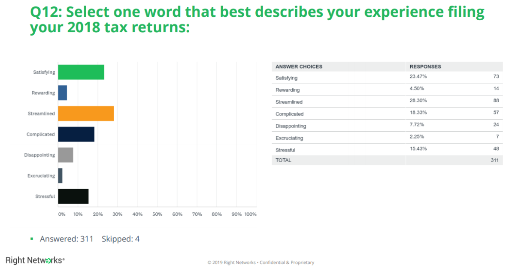The width and height of the screenshot is (515, 269).
Task: Click the Skipped: 4 text
Action: (x=120, y=239)
